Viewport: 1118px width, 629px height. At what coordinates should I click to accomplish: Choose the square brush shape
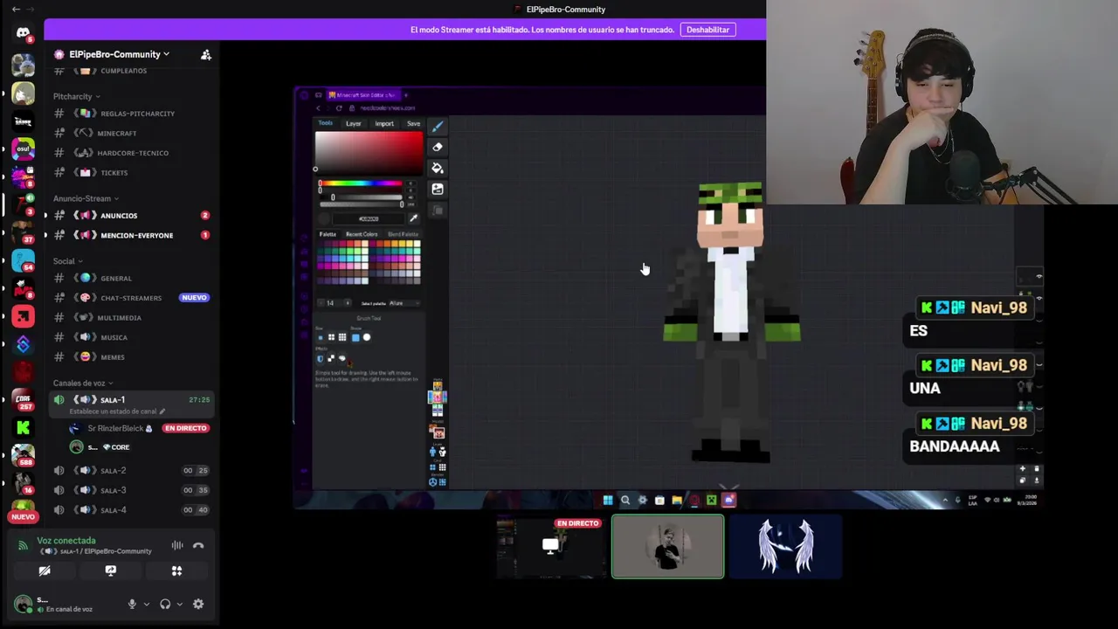coord(355,337)
